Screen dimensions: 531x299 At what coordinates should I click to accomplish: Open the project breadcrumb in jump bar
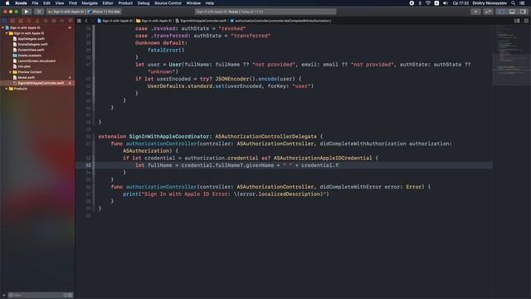tap(115, 21)
